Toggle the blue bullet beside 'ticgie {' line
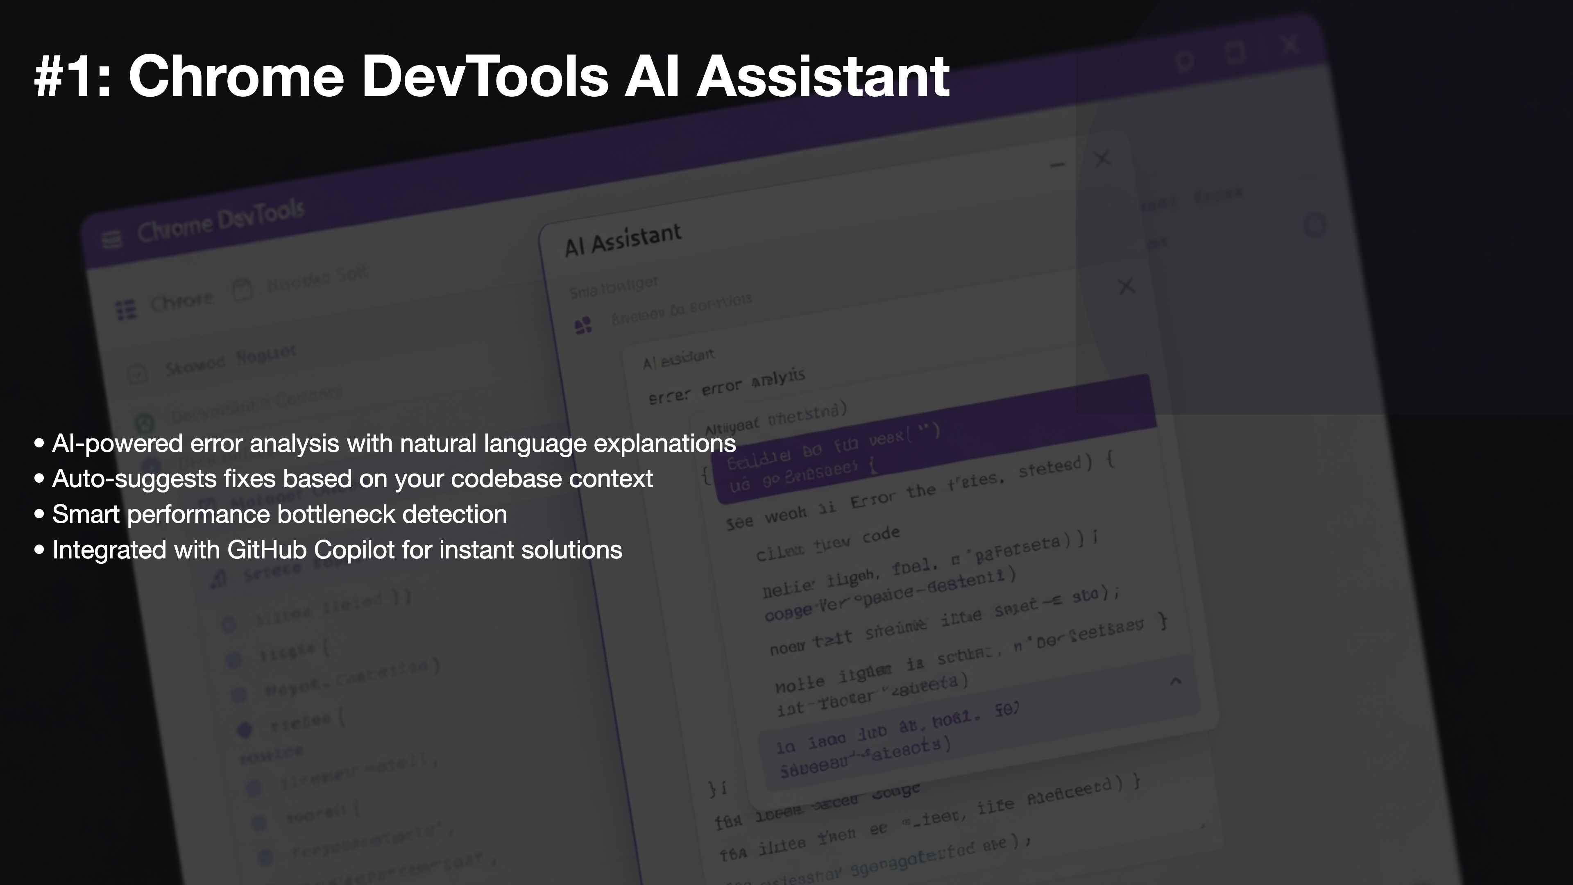The image size is (1573, 885). [234, 660]
